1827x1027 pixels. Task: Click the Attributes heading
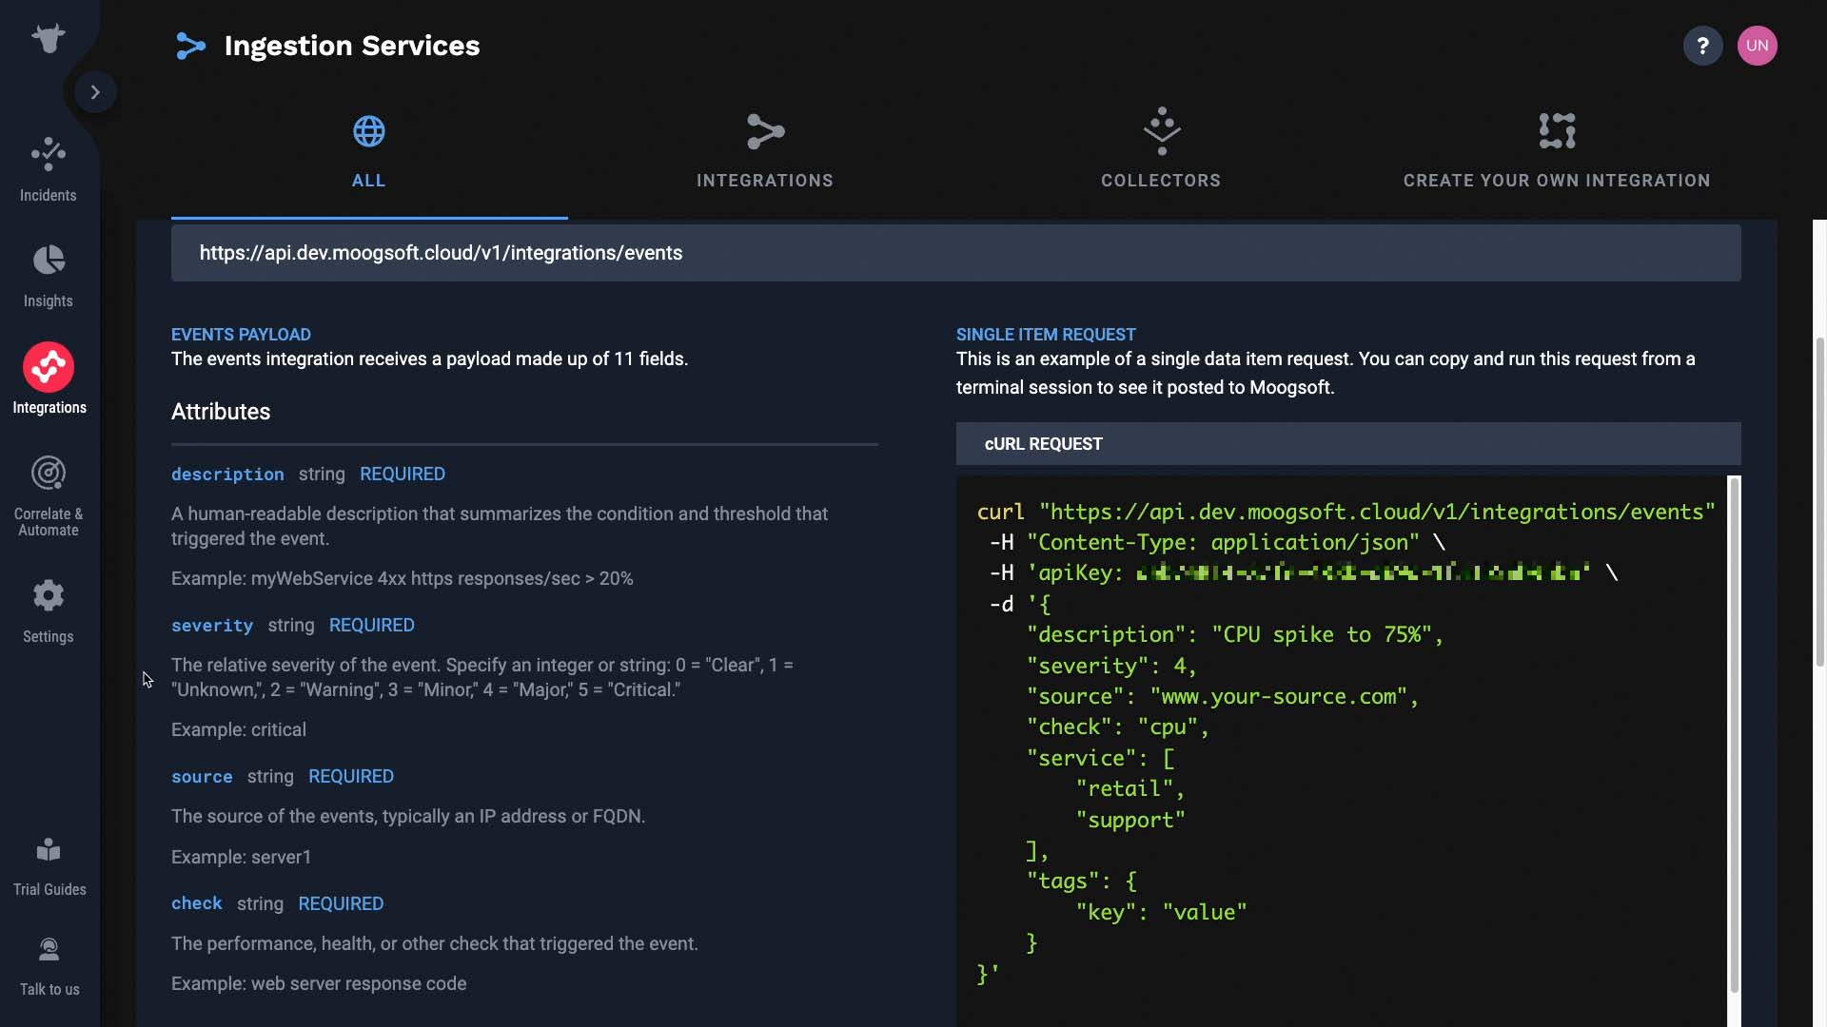pyautogui.click(x=221, y=412)
